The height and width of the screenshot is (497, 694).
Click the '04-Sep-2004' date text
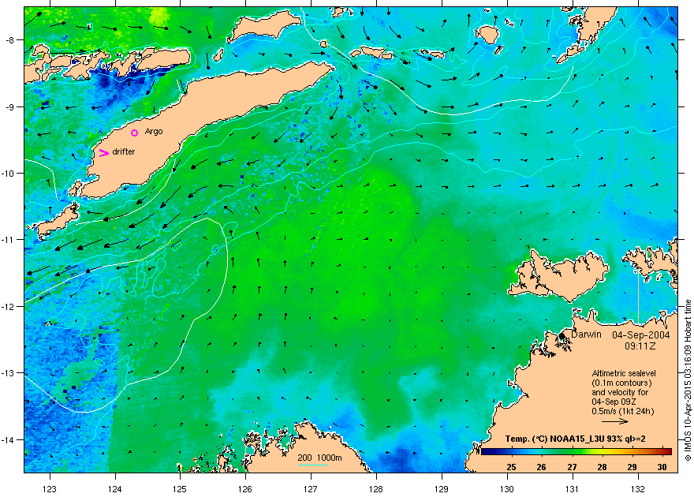pos(641,335)
